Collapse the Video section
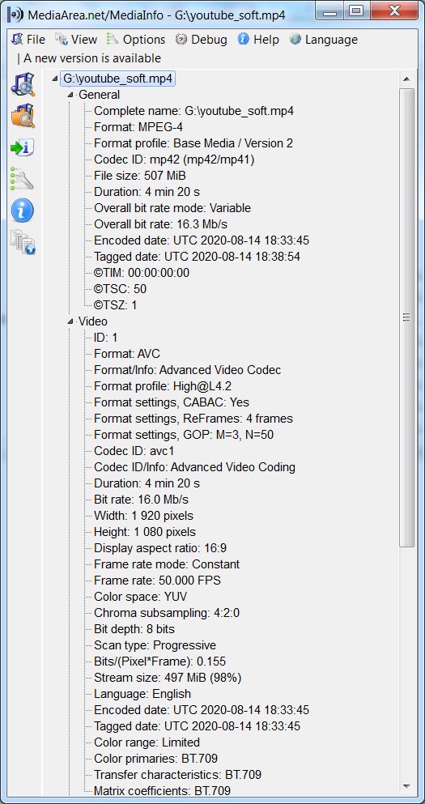This screenshot has width=425, height=804. point(70,321)
